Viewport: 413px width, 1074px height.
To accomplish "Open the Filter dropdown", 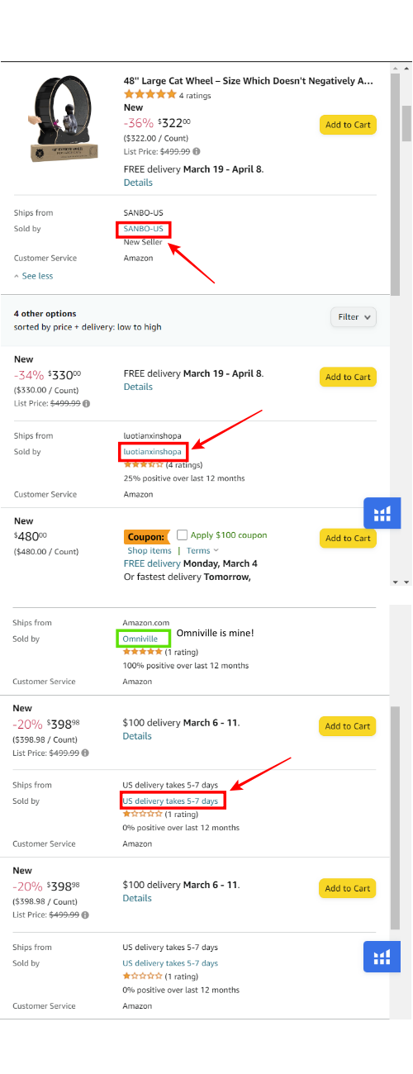I will (353, 316).
